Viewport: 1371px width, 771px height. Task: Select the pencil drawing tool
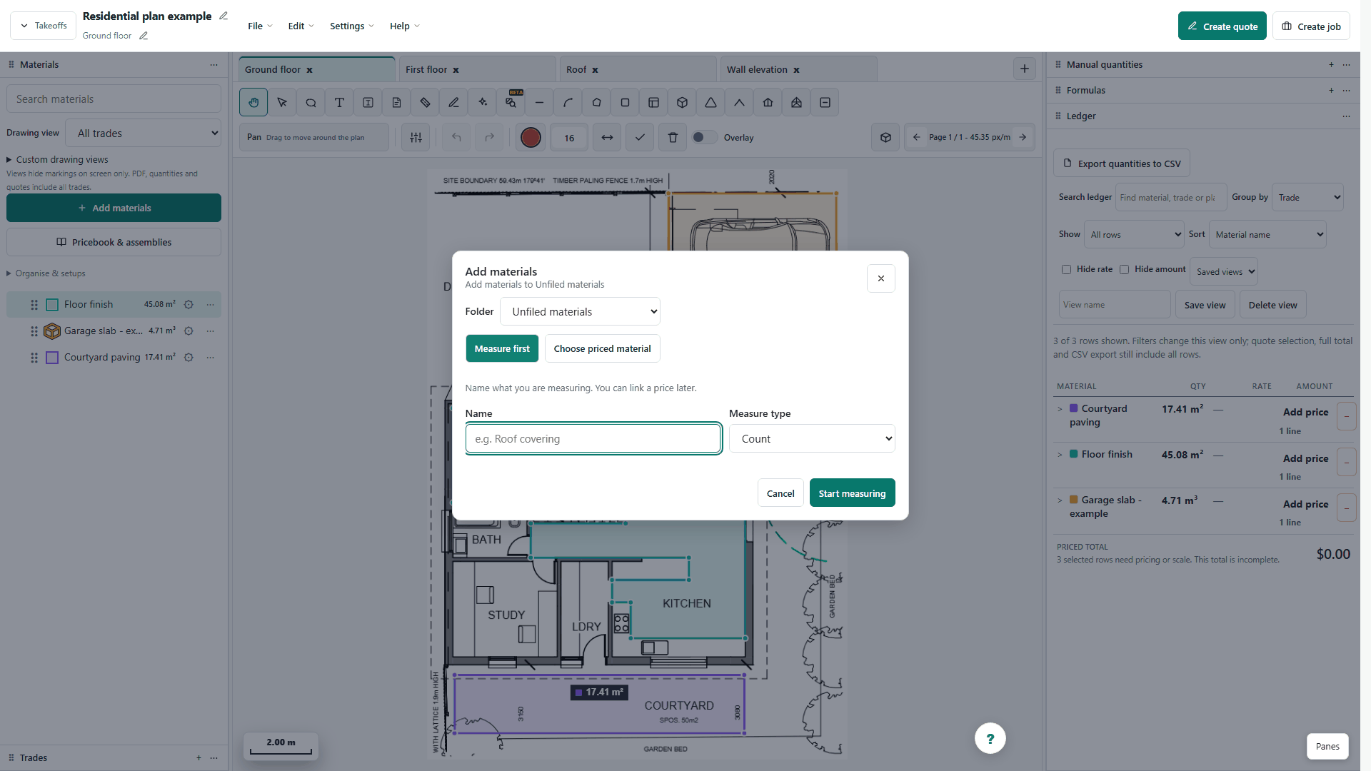(453, 103)
